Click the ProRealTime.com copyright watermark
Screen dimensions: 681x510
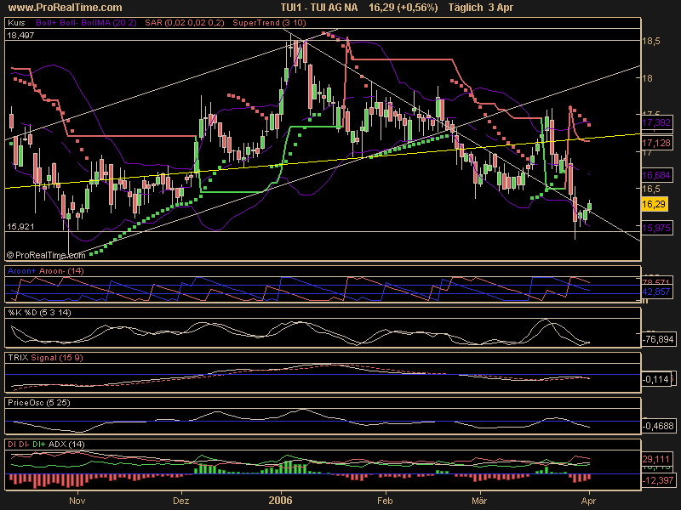pyautogui.click(x=46, y=254)
